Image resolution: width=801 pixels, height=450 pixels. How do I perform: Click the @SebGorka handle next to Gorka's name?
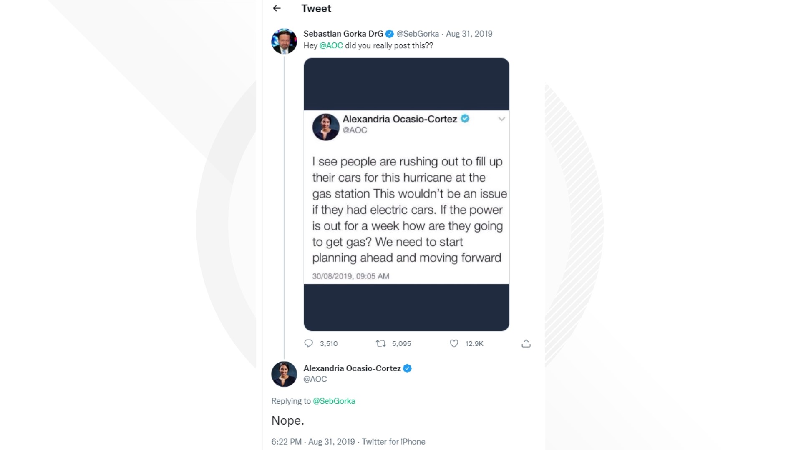pyautogui.click(x=418, y=34)
